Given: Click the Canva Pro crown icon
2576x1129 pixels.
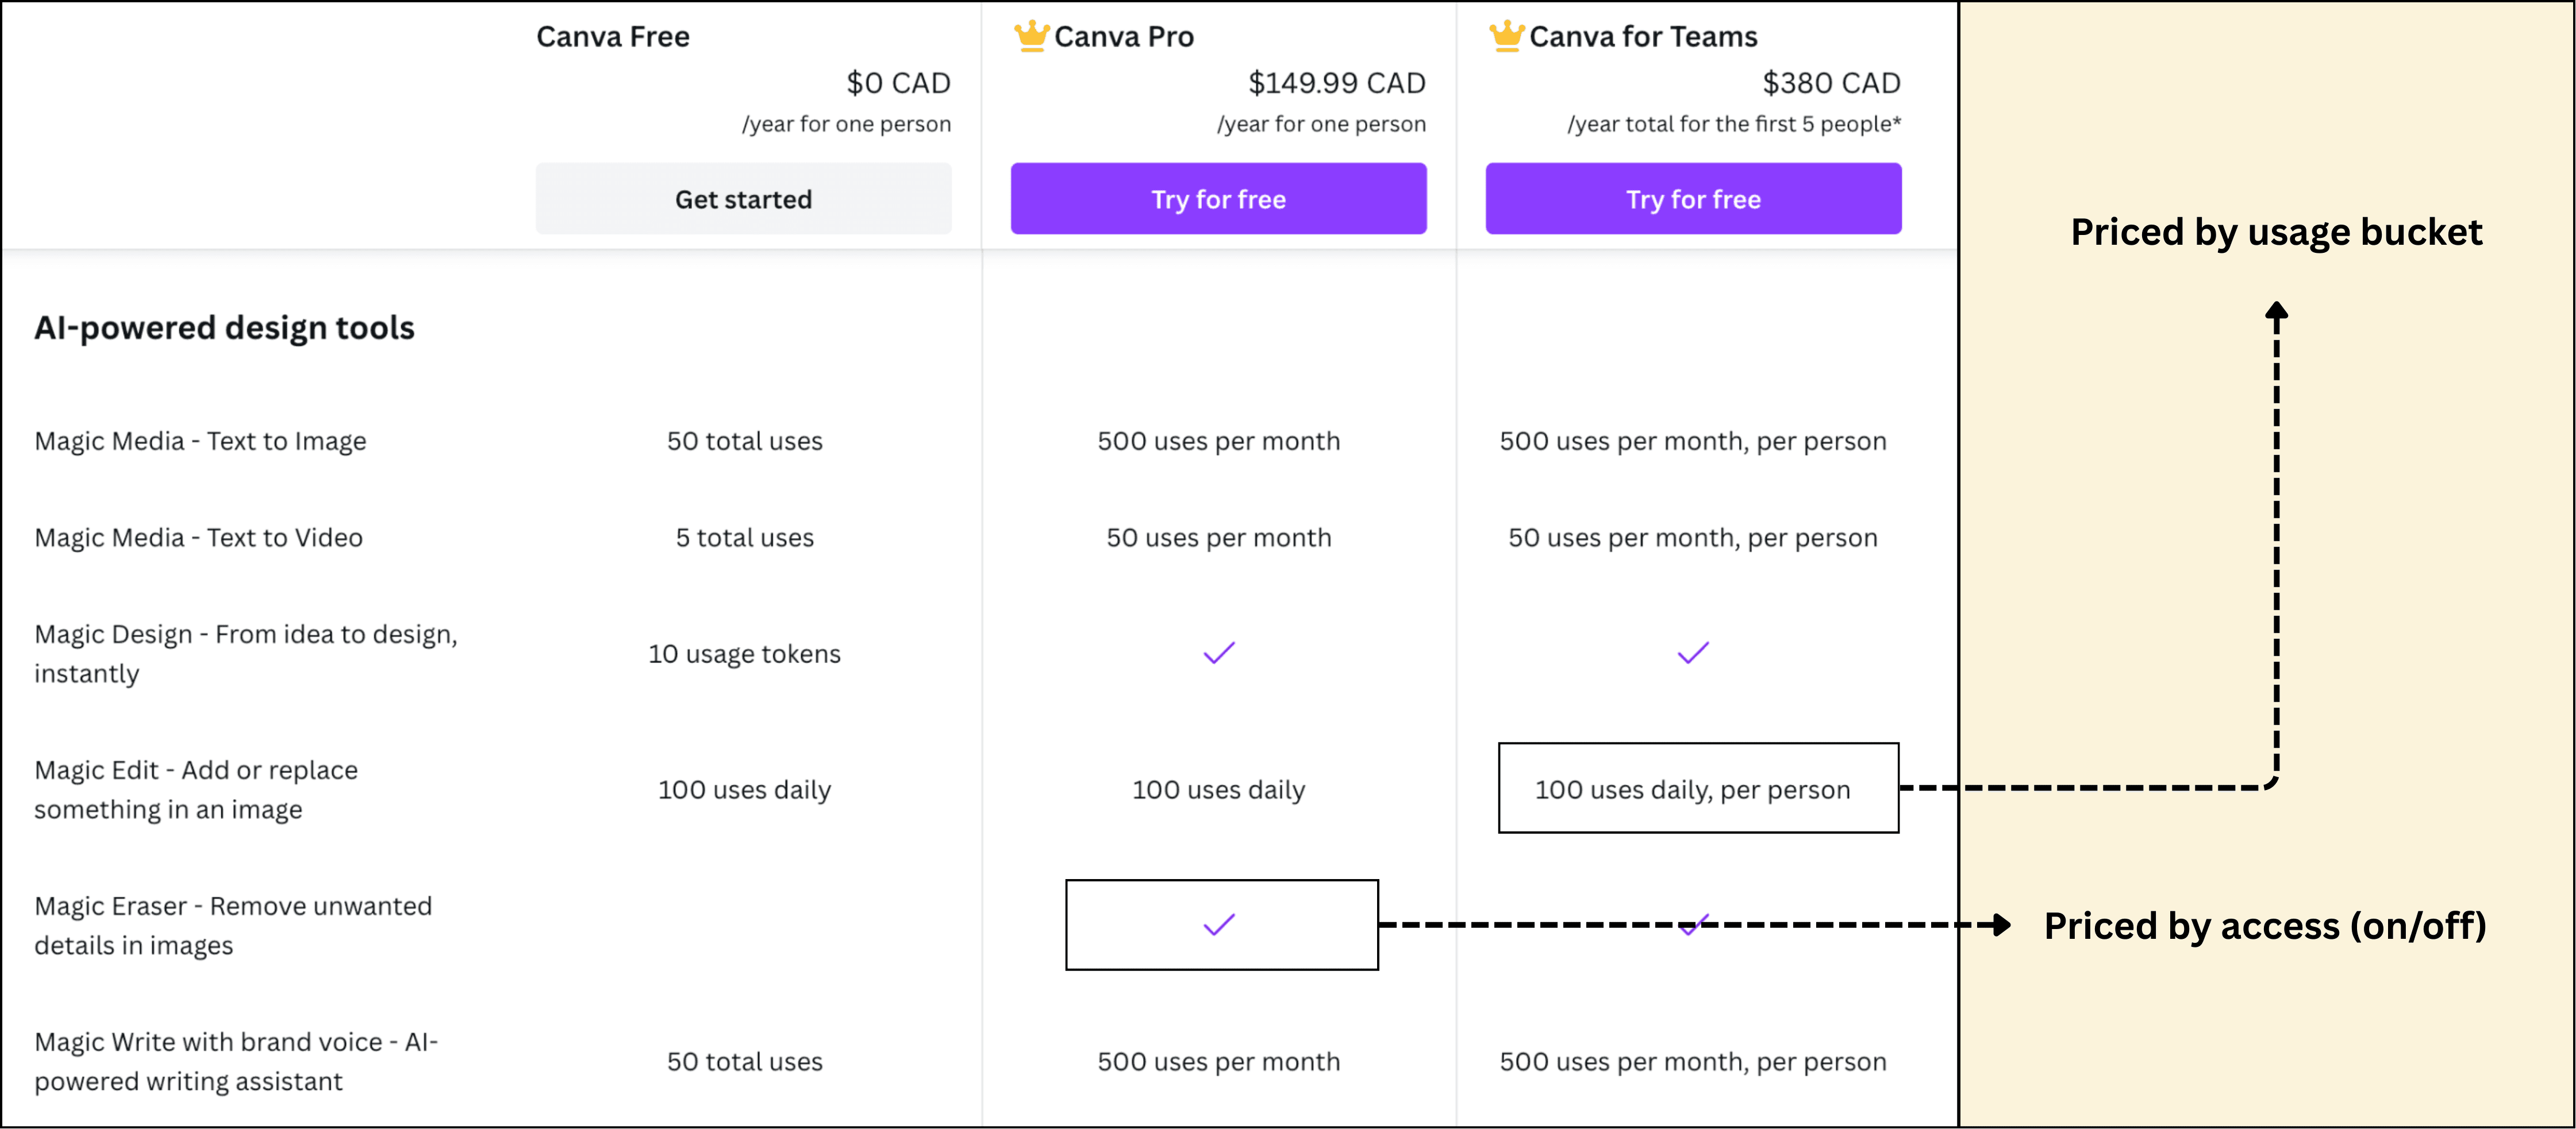Looking at the screenshot, I should [x=1031, y=36].
